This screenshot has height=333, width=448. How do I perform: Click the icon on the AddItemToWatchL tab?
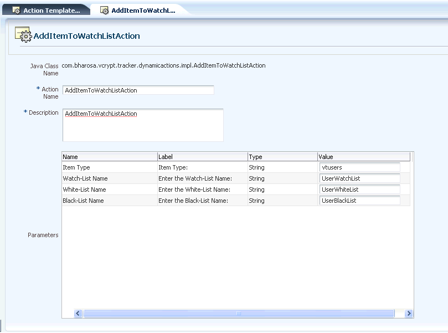[103, 9]
